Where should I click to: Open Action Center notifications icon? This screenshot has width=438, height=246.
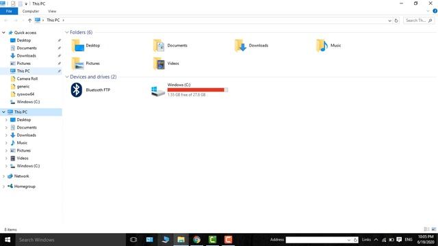tap(399, 240)
